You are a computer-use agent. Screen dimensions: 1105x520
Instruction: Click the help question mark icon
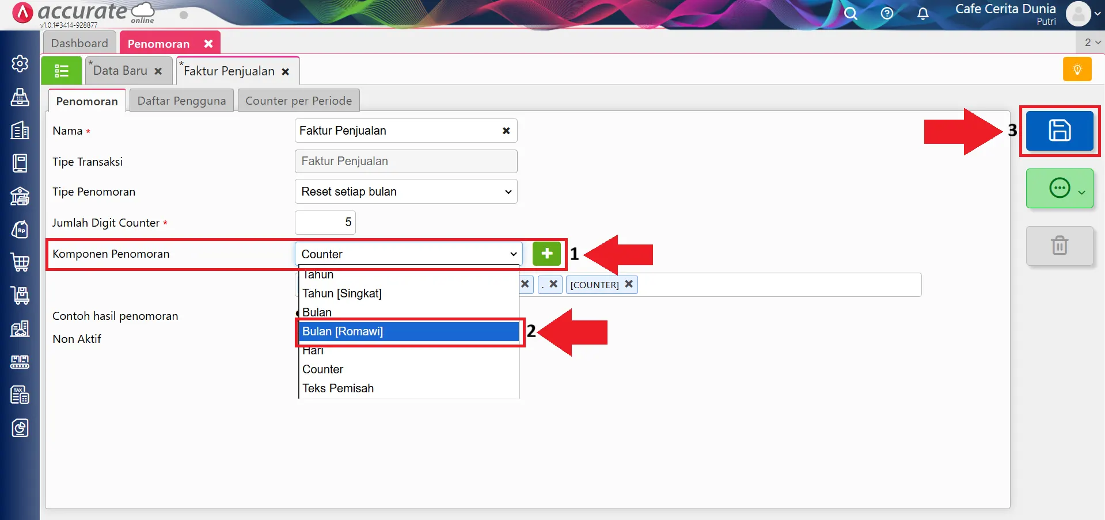(x=887, y=13)
